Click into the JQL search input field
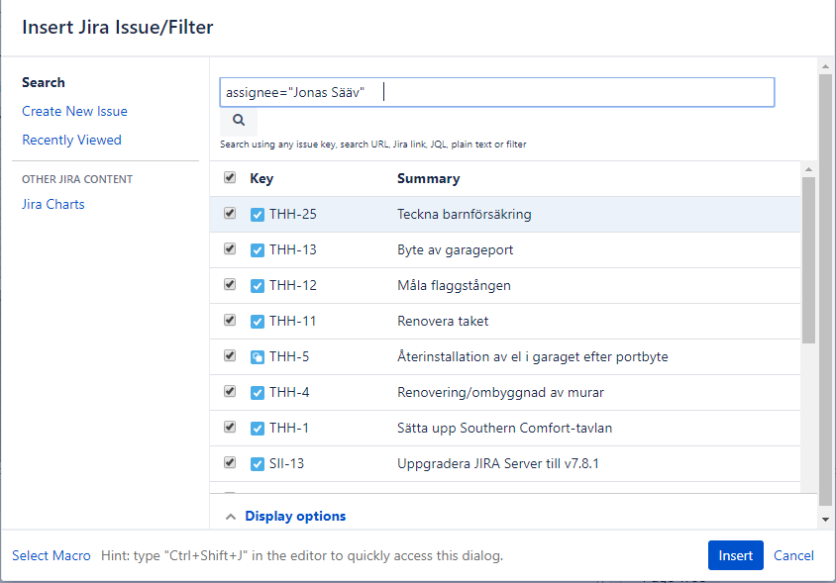The image size is (836, 583). click(x=497, y=92)
